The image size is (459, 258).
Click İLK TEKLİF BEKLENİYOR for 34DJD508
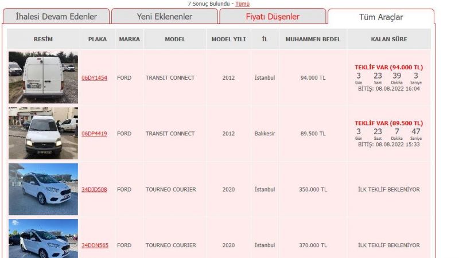click(389, 190)
